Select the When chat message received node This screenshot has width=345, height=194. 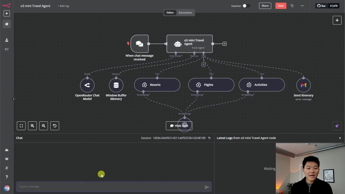point(139,44)
